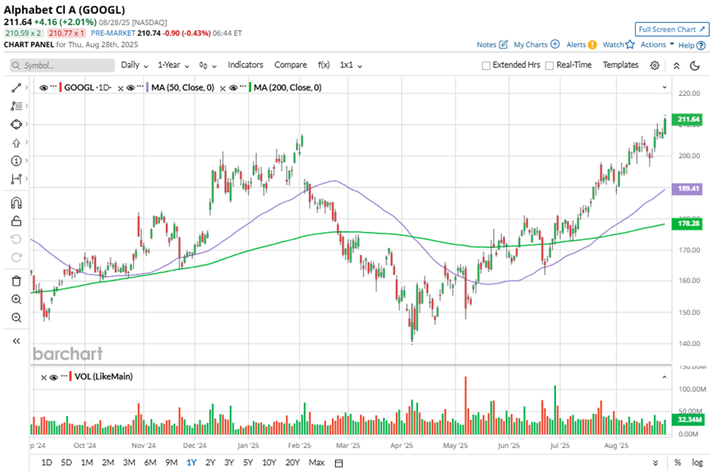Click the Notes edit icon
This screenshot has width=715, height=473.
tap(504, 44)
